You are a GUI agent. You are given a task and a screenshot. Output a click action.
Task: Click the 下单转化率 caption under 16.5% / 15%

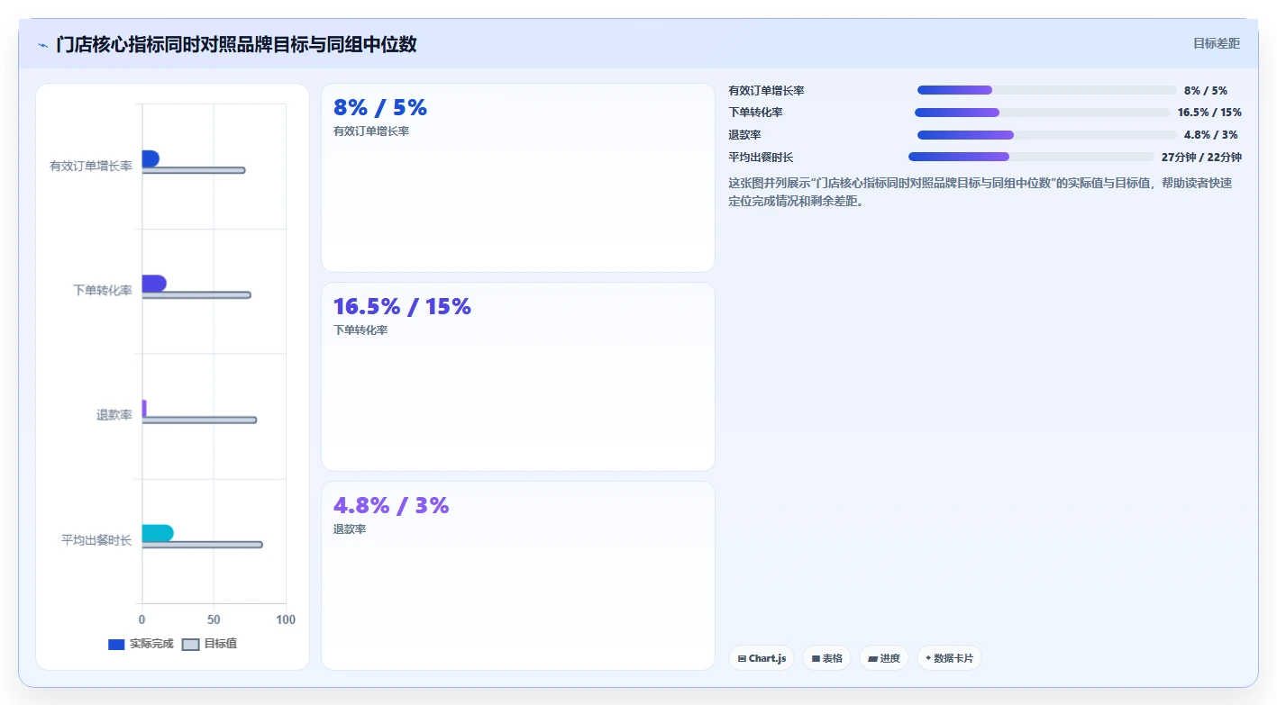coord(360,330)
